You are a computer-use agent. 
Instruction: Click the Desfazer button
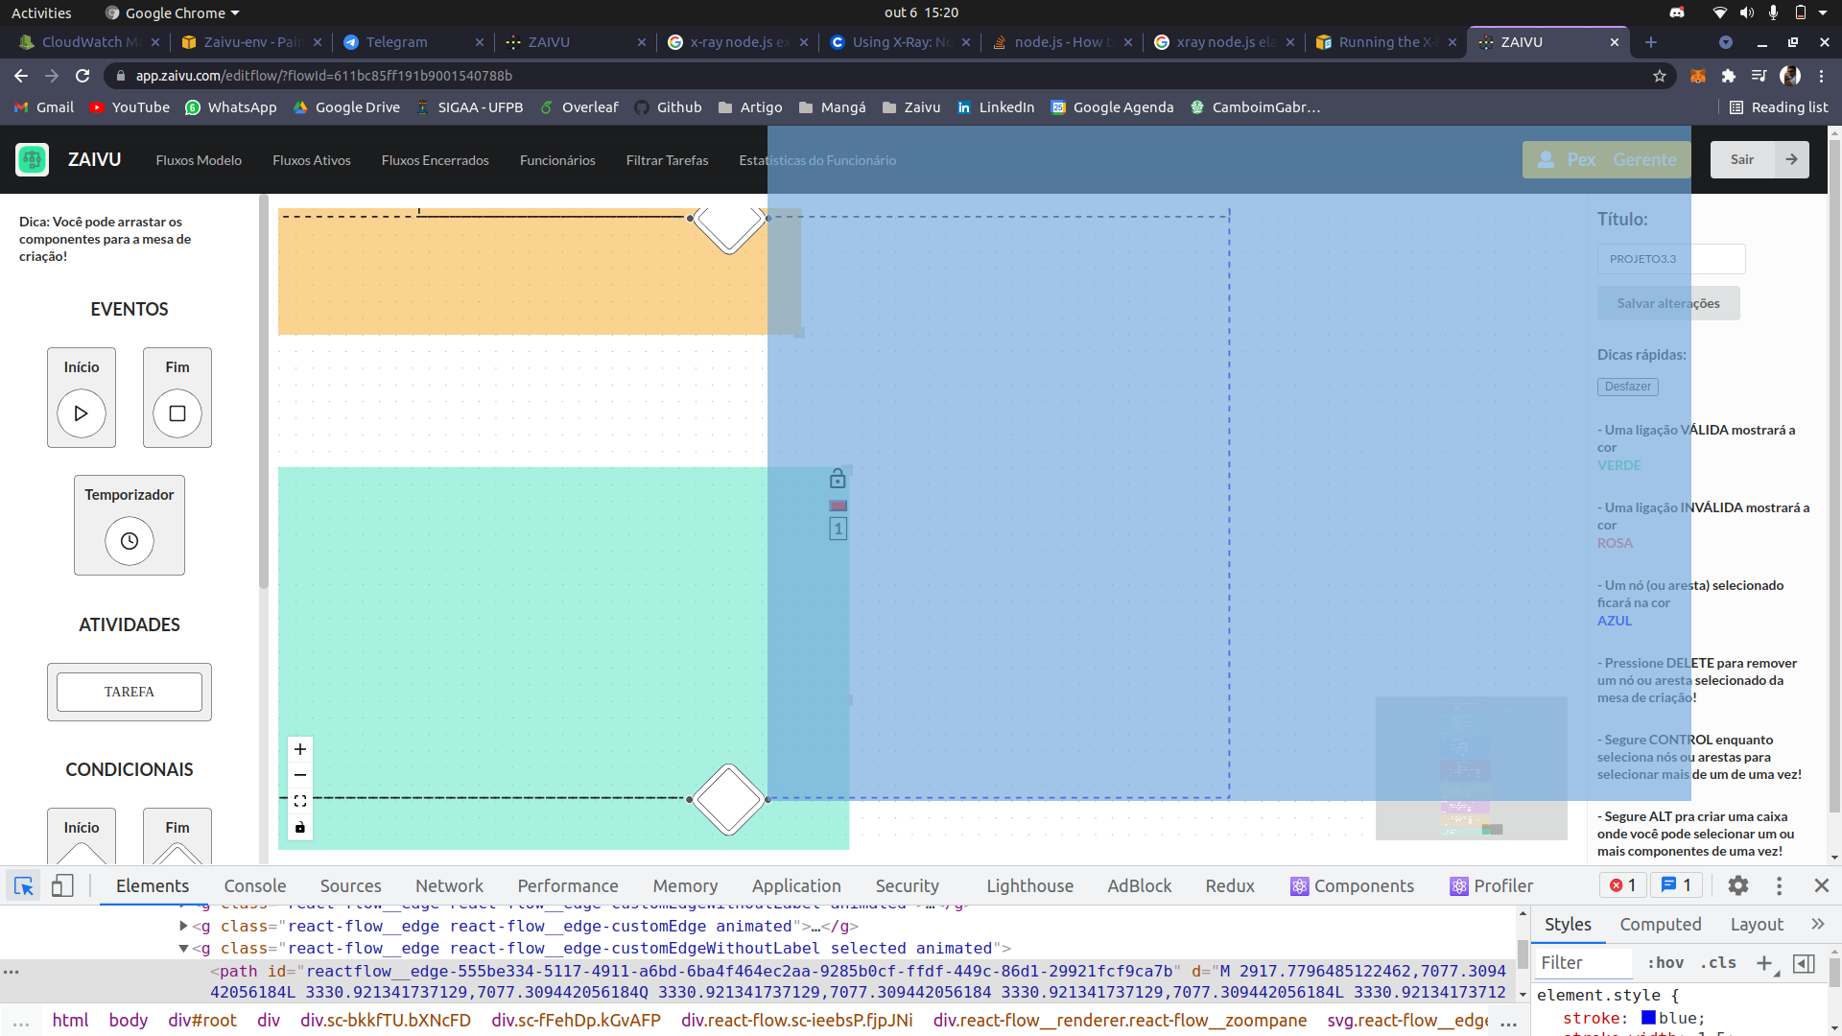[x=1626, y=387]
